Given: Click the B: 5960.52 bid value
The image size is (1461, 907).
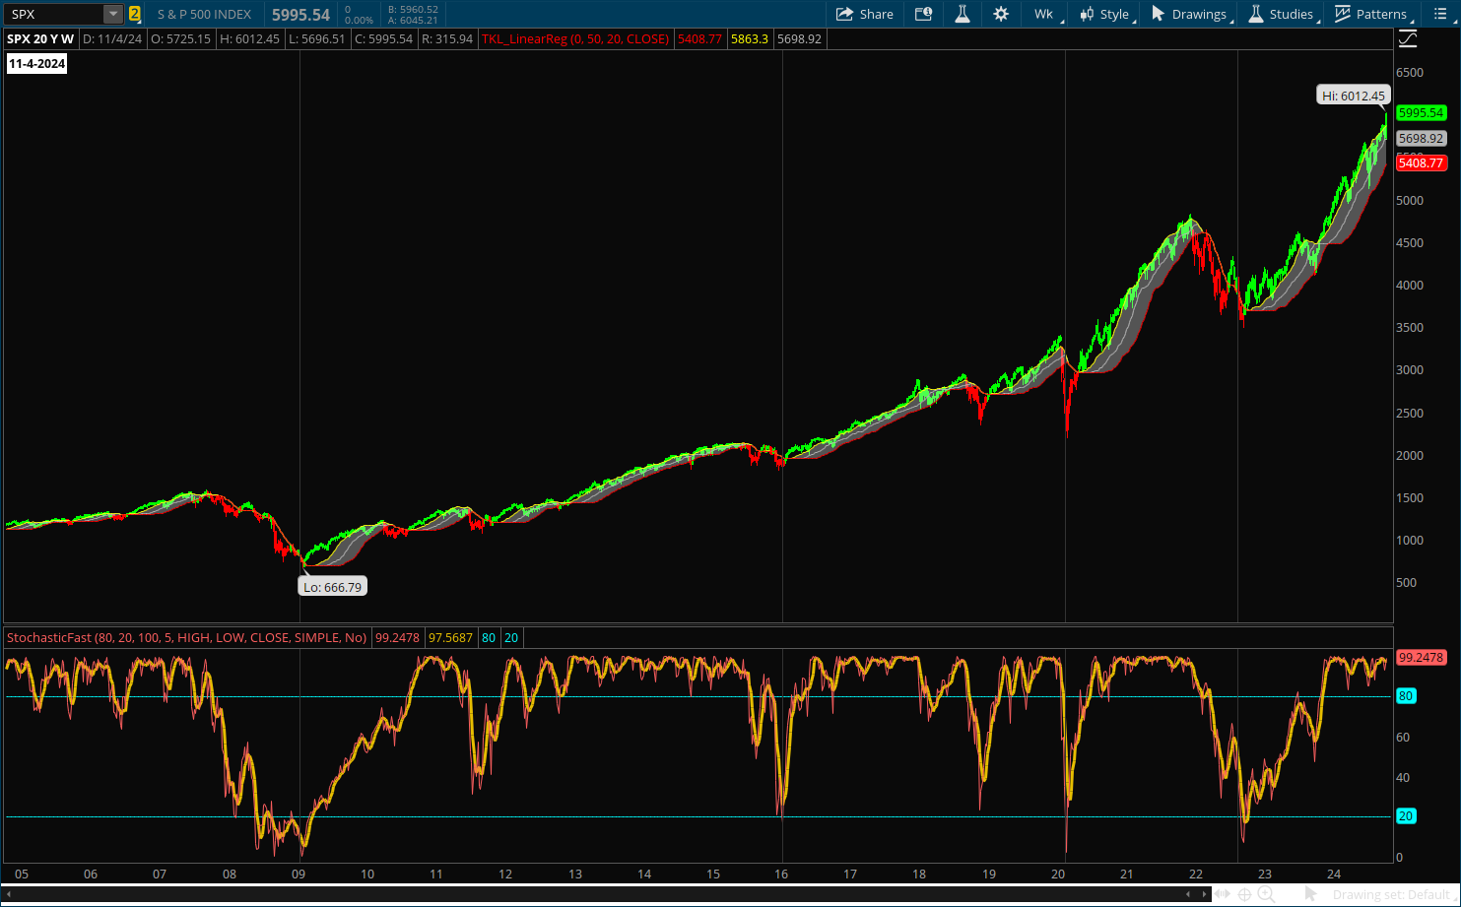Looking at the screenshot, I should coord(413,9).
